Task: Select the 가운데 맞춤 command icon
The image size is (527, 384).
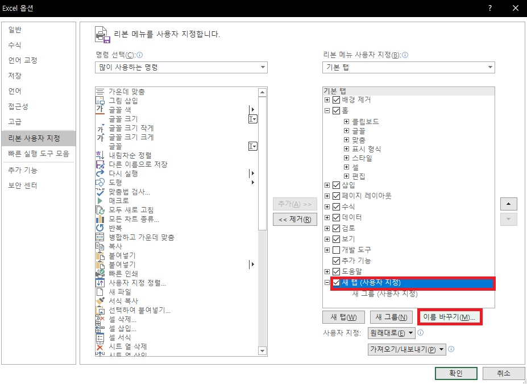Action: (x=100, y=92)
